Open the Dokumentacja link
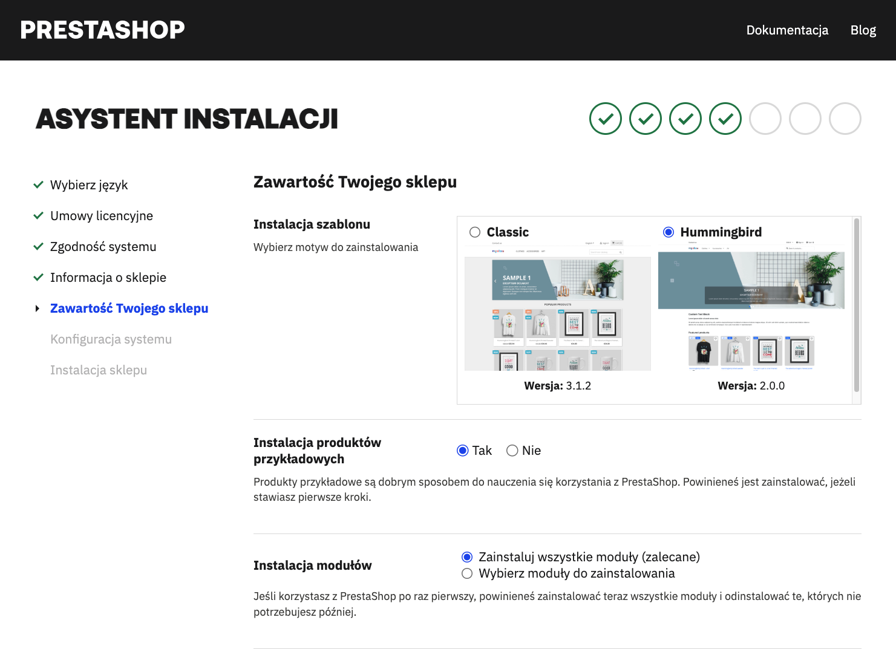This screenshot has height=649, width=896. tap(787, 30)
